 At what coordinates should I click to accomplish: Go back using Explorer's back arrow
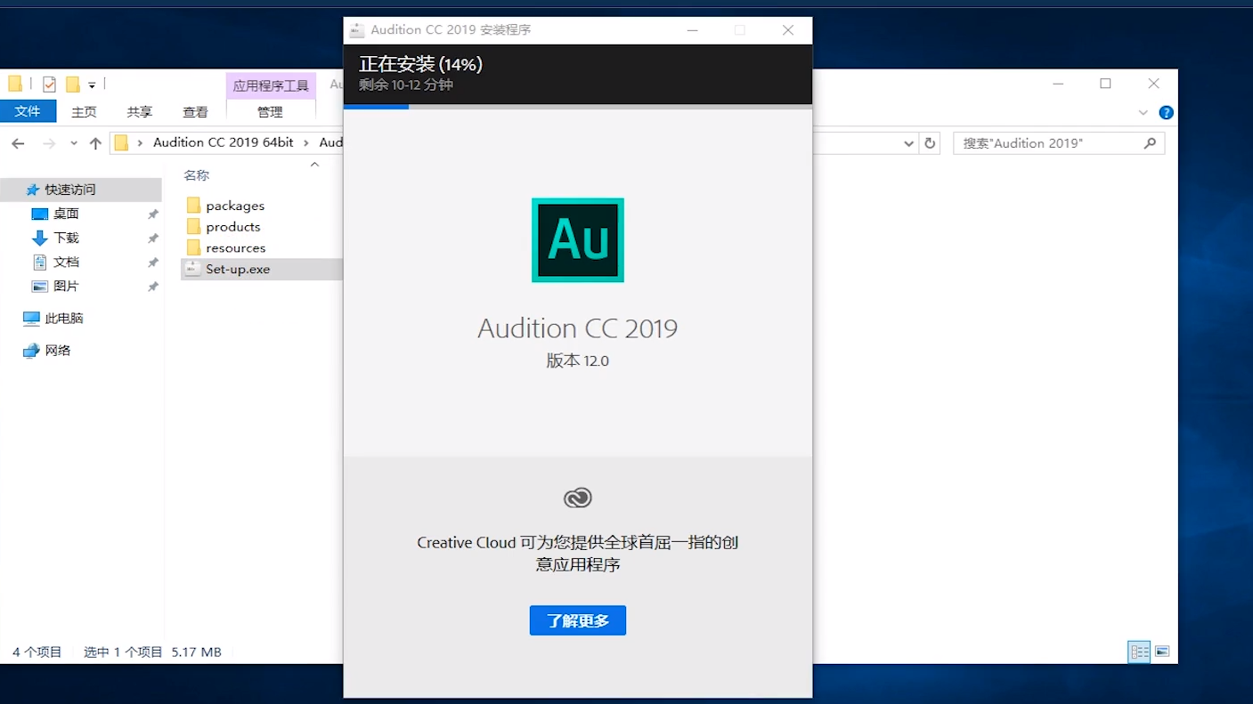click(x=18, y=143)
